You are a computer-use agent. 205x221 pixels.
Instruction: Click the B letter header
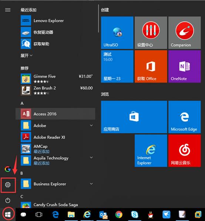(22, 173)
